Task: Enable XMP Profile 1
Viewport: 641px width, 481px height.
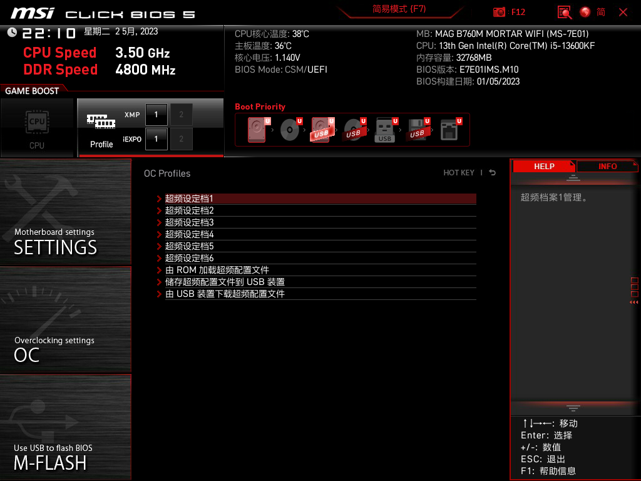Action: coord(156,115)
